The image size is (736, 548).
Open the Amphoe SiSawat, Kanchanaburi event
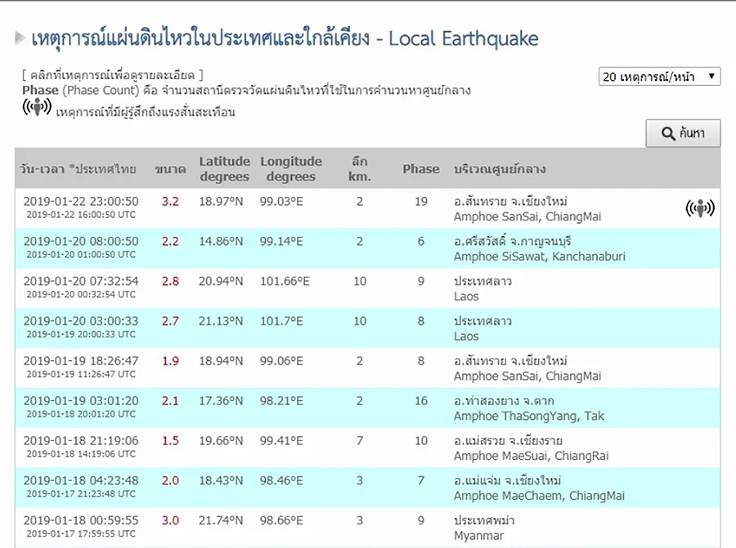367,248
